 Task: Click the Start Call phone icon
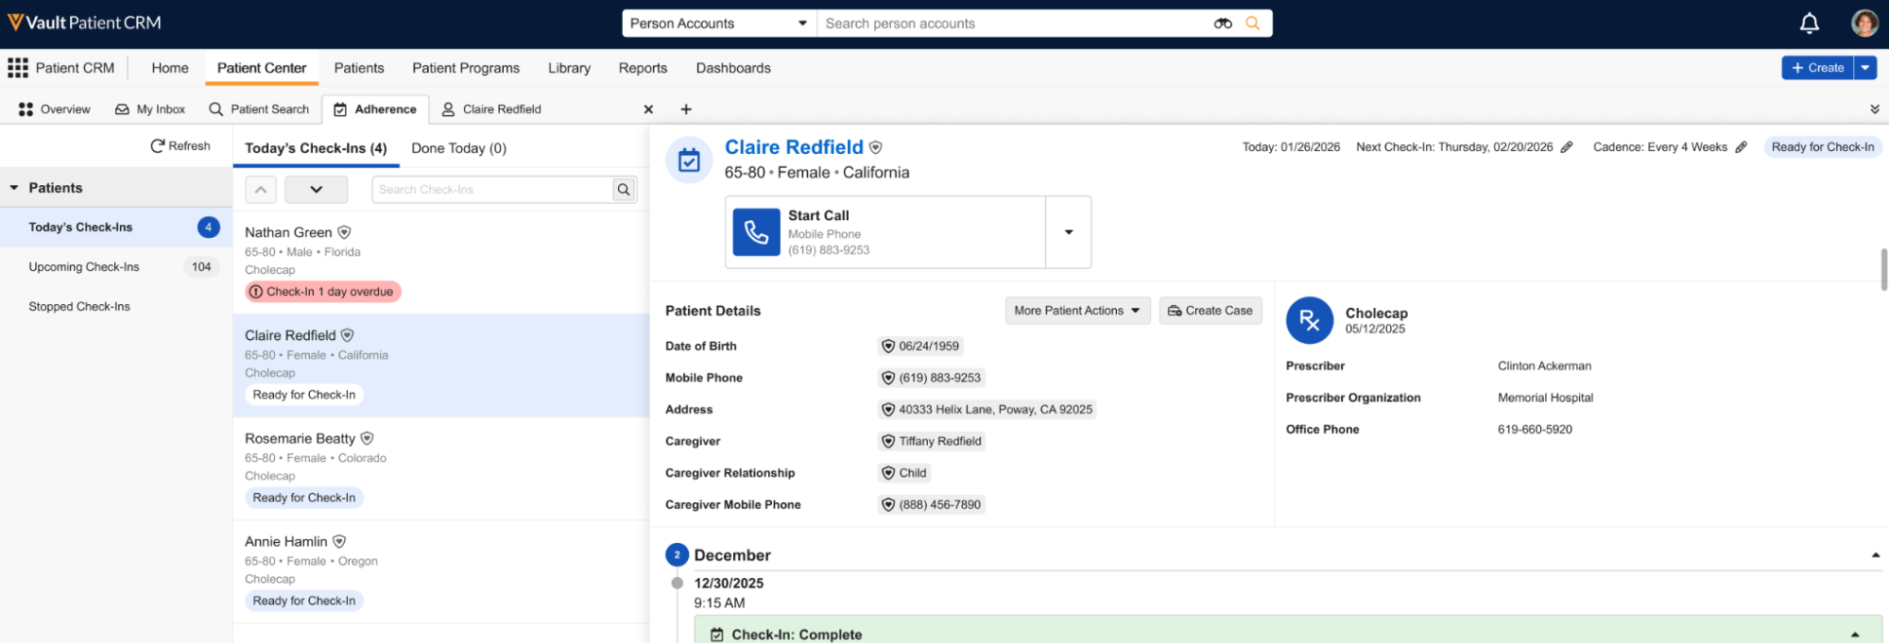pos(757,232)
